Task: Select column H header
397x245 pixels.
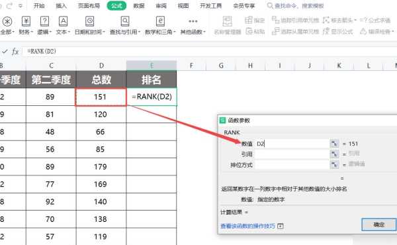Action: (x=250, y=66)
